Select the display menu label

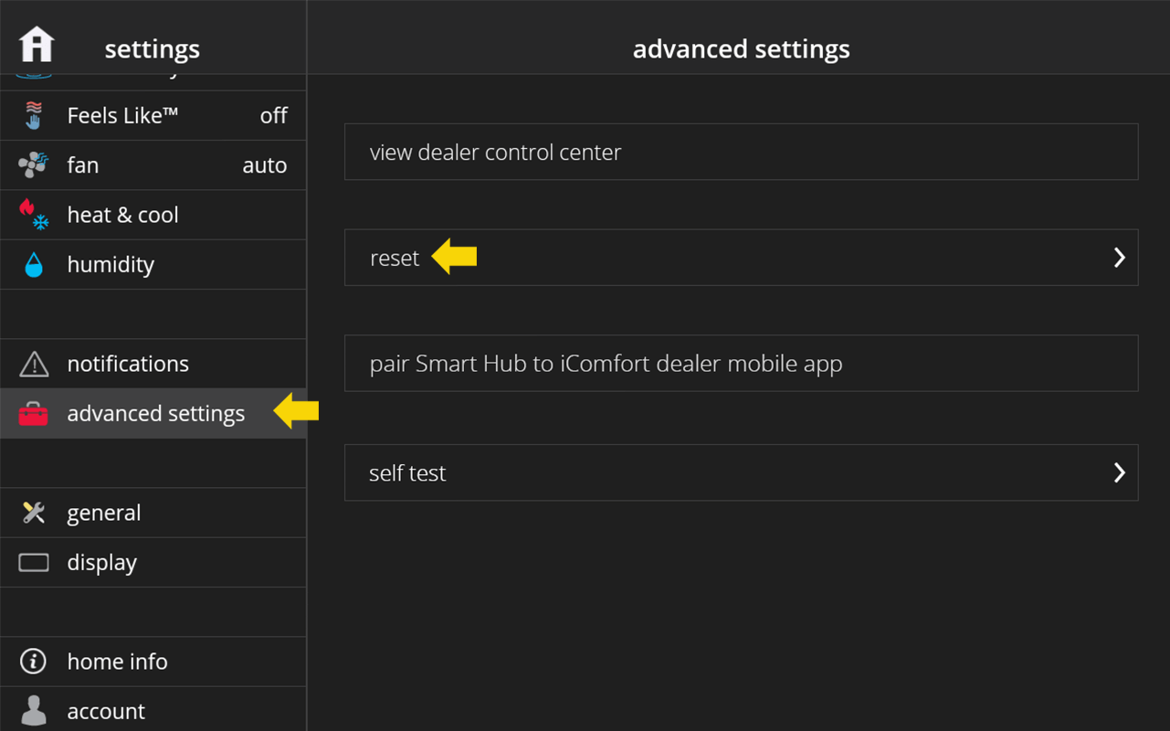pyautogui.click(x=101, y=563)
